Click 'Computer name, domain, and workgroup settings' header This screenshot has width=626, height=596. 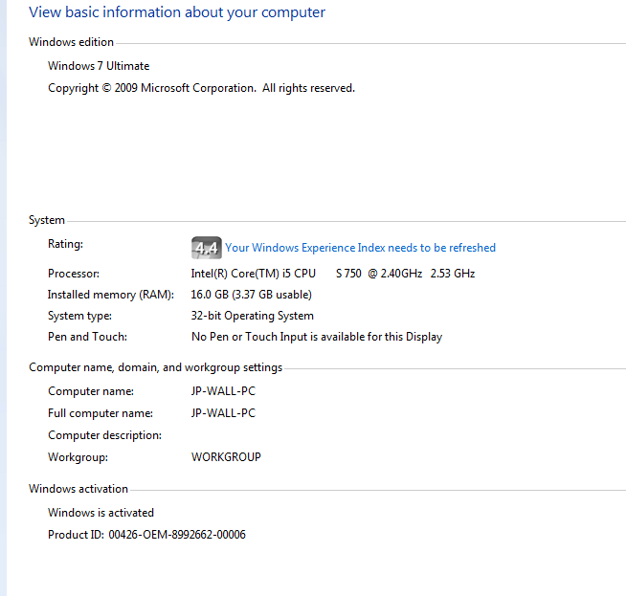click(156, 367)
